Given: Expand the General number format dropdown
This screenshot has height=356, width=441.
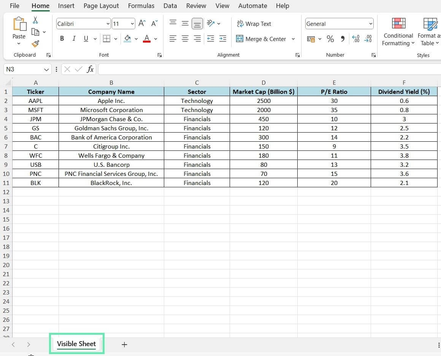Looking at the screenshot, I should (370, 24).
